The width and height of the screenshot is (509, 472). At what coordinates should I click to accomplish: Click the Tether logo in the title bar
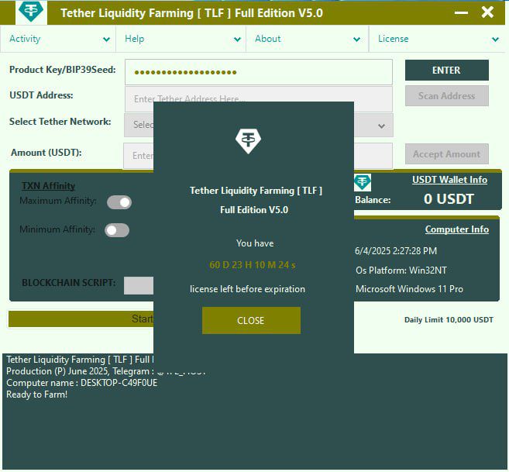[x=33, y=12]
